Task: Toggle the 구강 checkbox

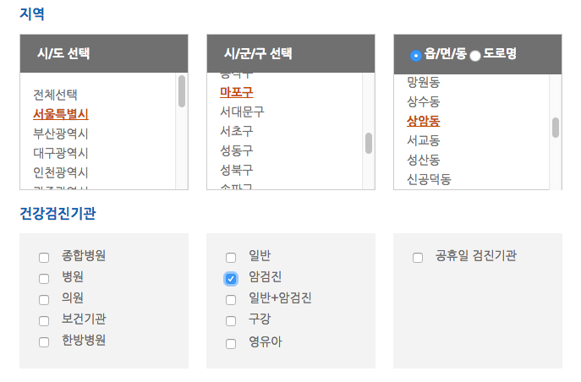Action: point(231,321)
